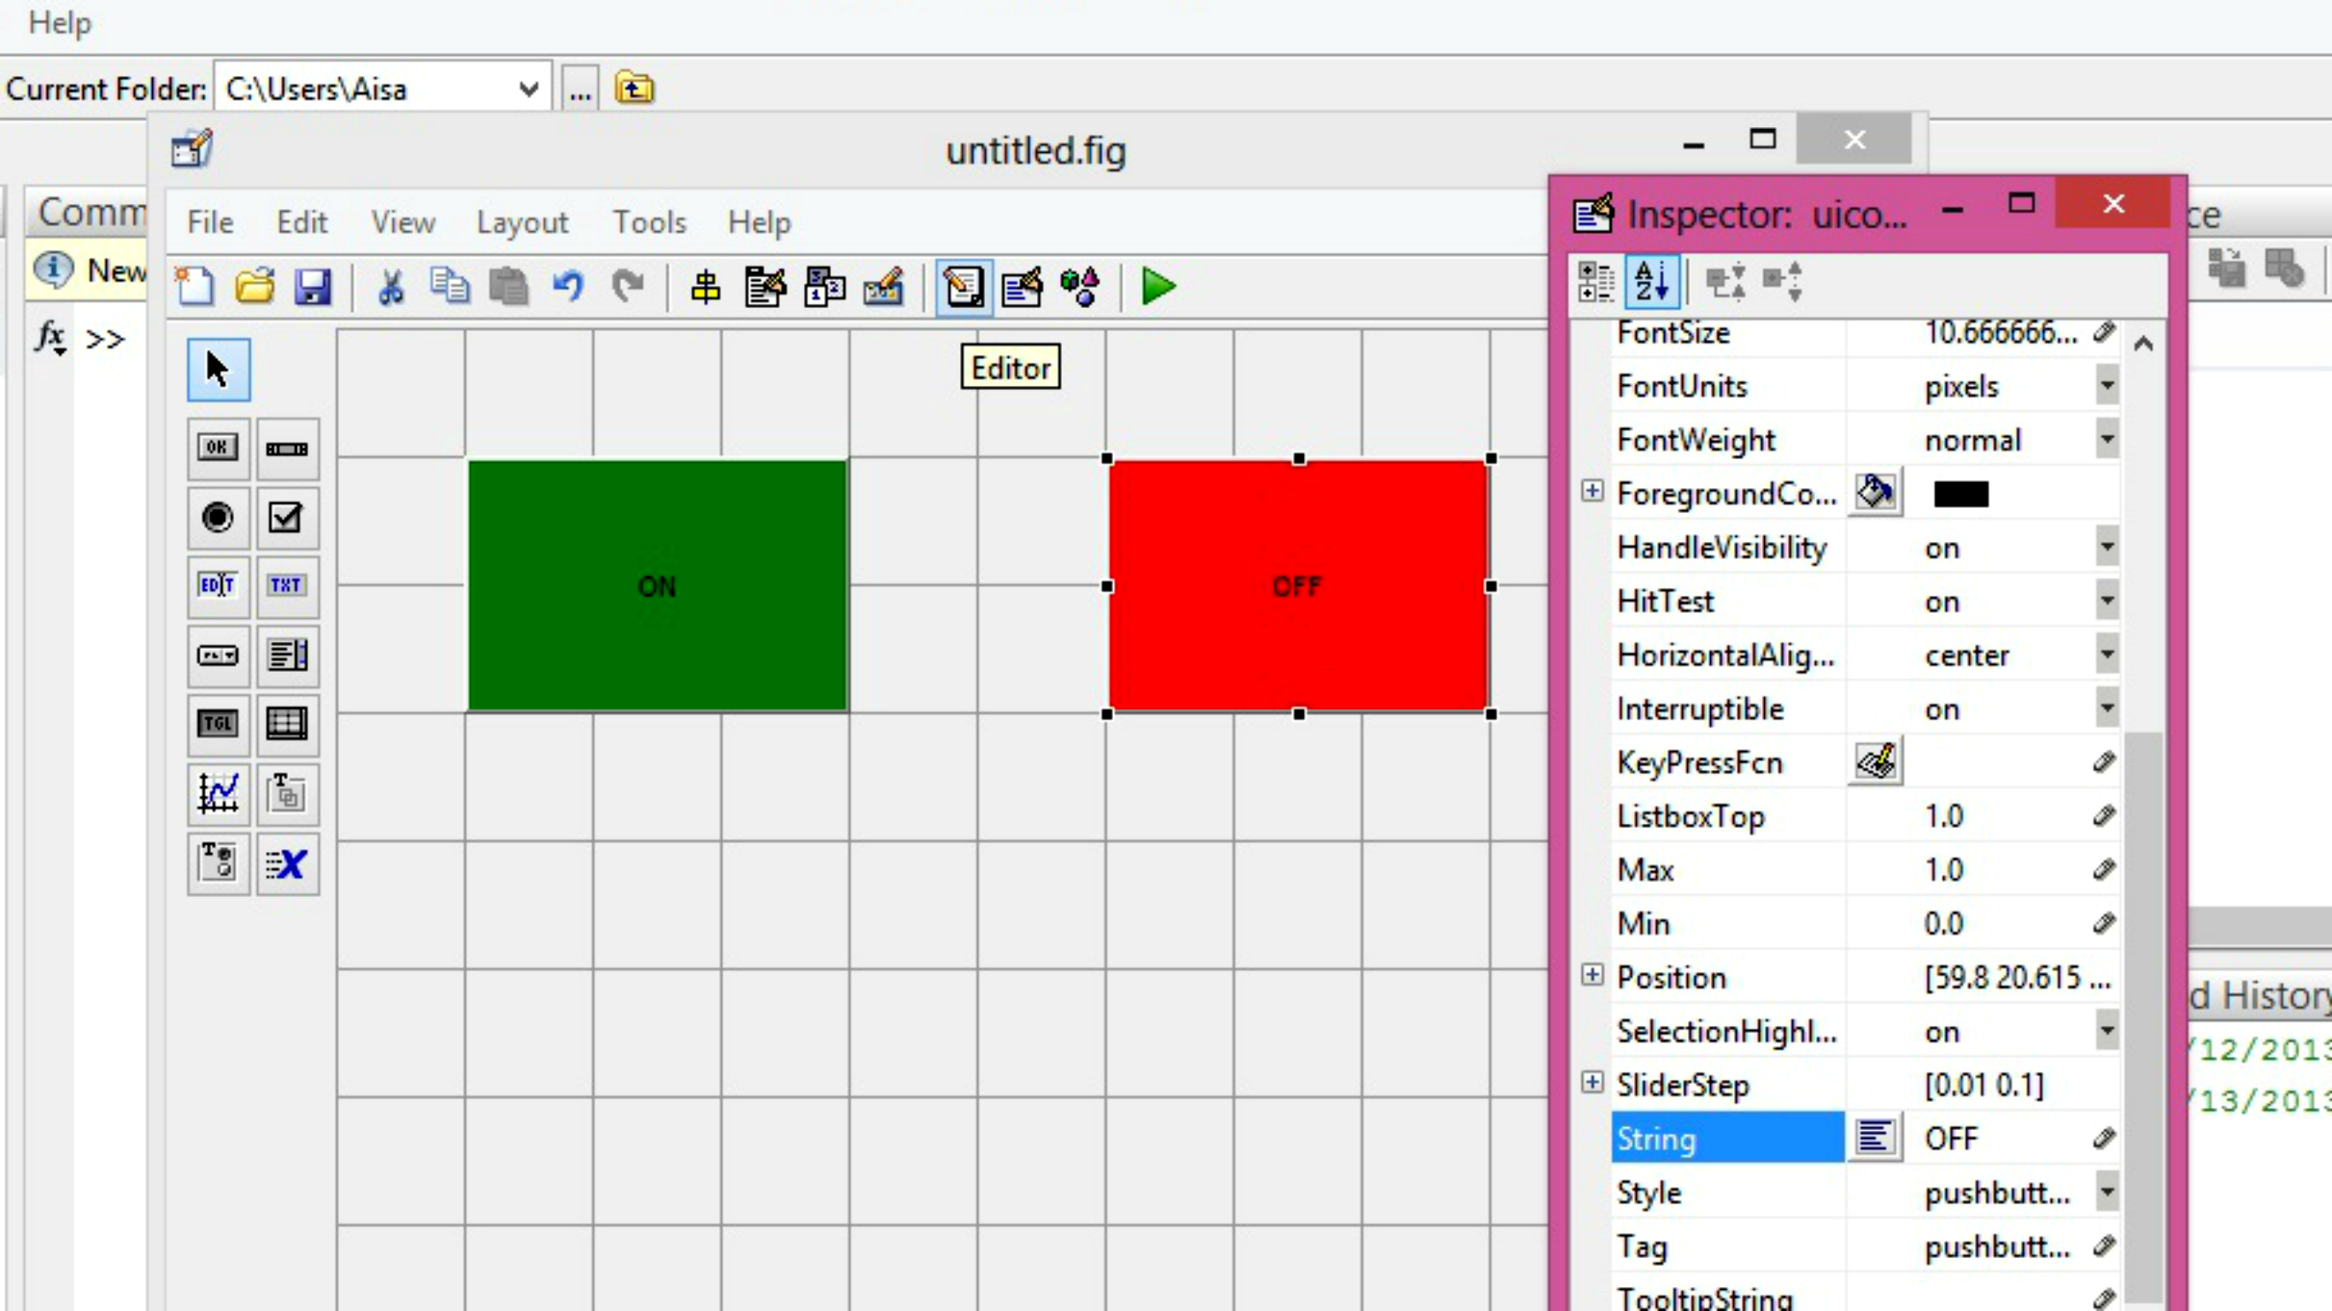Pick the Listbox component tool

(287, 655)
